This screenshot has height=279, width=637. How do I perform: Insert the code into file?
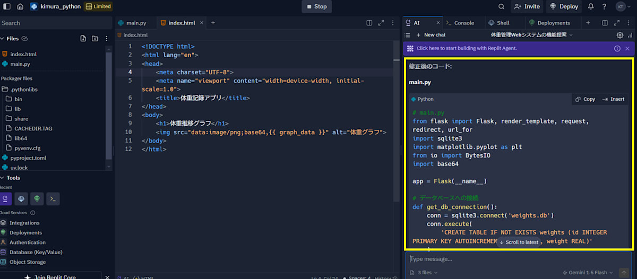coord(613,99)
